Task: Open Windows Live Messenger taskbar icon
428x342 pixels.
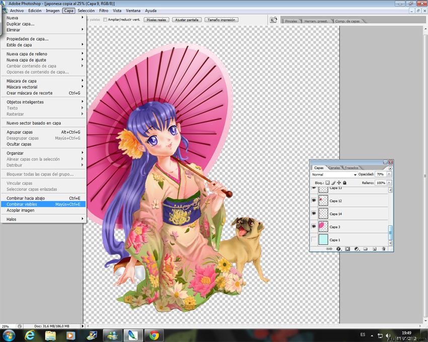Action: pyautogui.click(x=112, y=335)
